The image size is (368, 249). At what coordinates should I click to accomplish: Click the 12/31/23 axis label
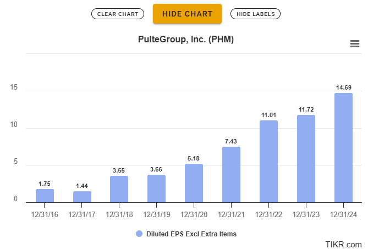(306, 214)
